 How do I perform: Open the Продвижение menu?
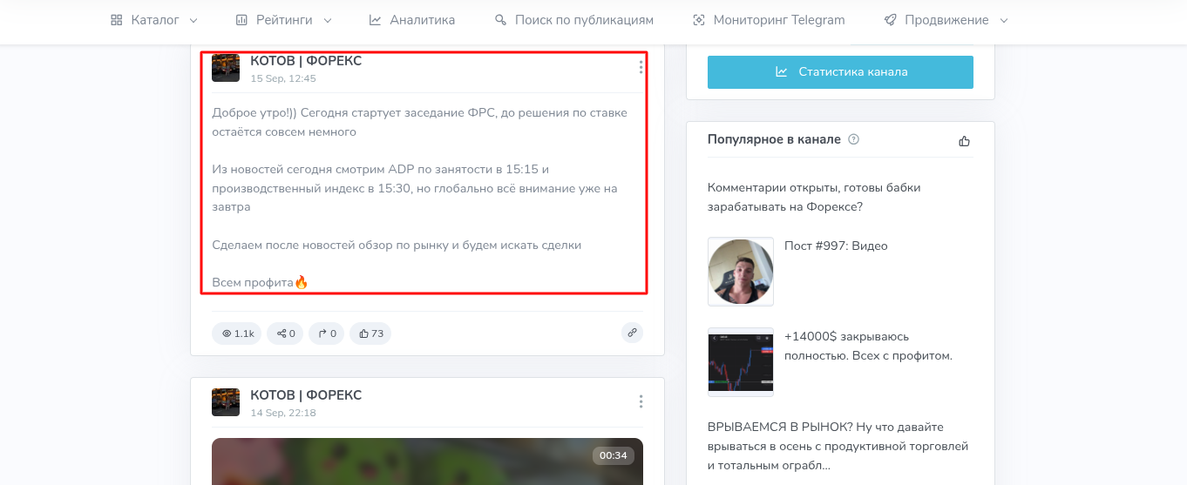pos(946,20)
